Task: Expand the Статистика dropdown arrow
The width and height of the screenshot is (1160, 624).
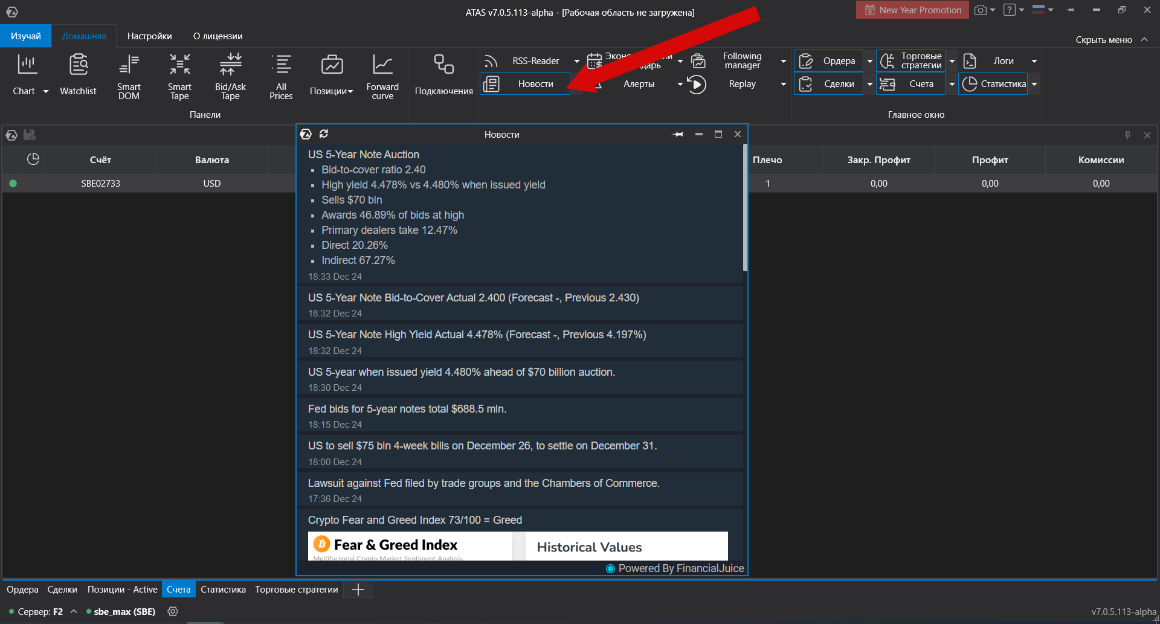Action: [x=1034, y=84]
